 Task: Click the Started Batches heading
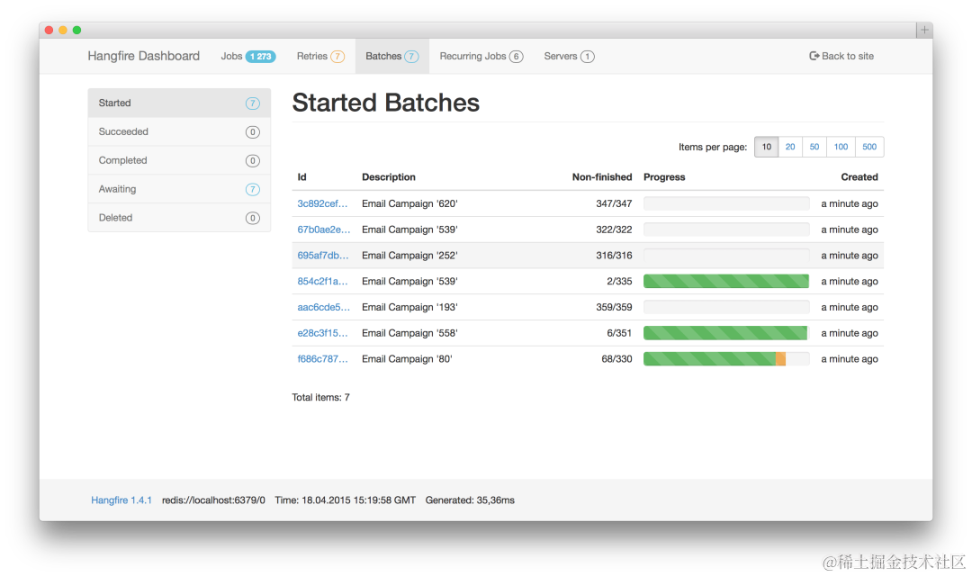(x=385, y=103)
